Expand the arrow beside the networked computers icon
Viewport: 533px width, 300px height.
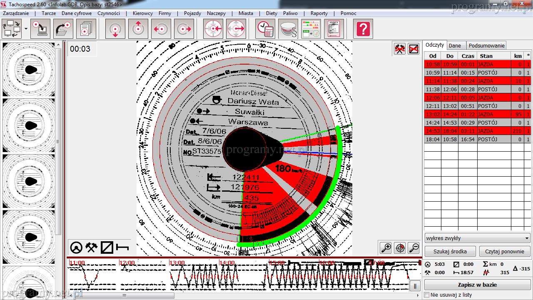26,29
